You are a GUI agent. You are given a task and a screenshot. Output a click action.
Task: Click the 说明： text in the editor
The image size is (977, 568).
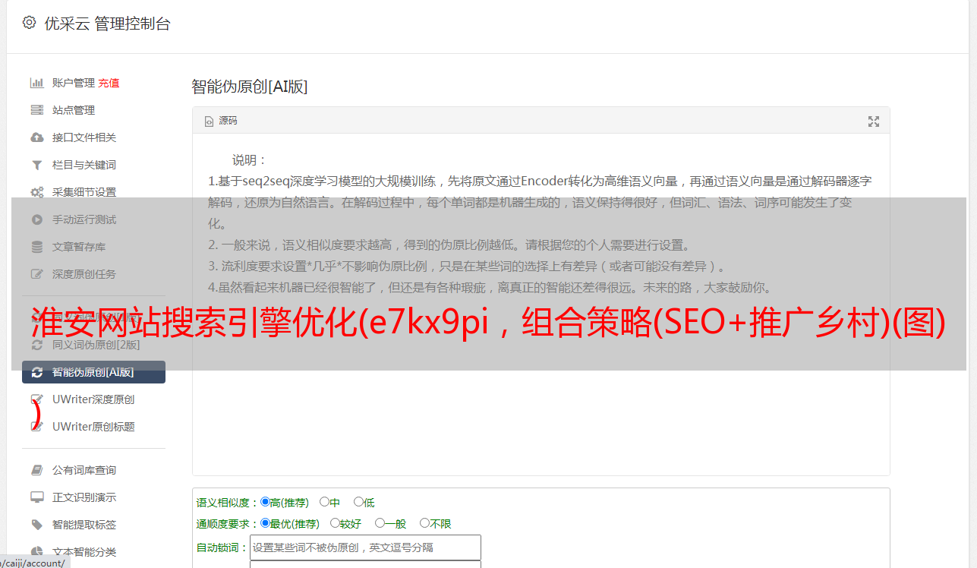pyautogui.click(x=250, y=160)
